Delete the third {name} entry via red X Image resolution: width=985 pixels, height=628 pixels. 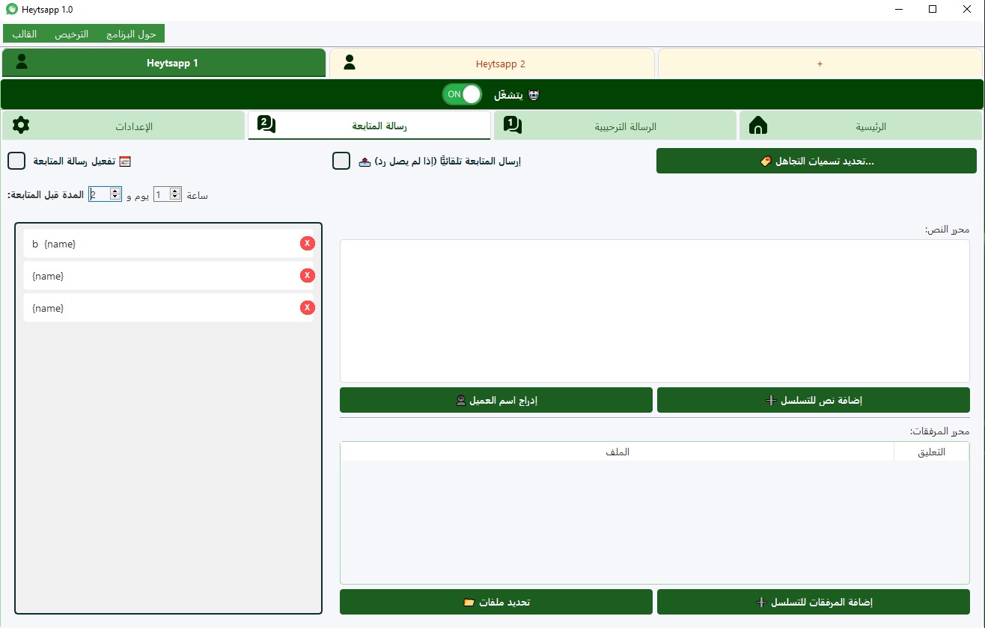pyautogui.click(x=307, y=307)
